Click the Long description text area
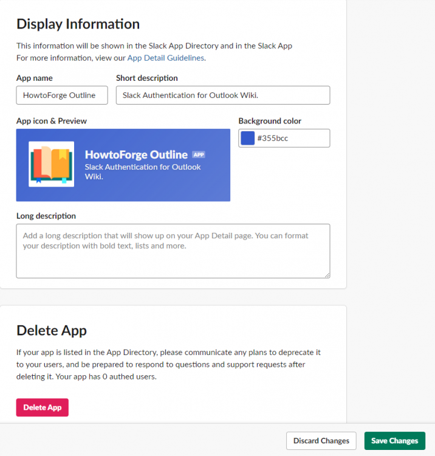Viewport: 435px width, 456px height. [x=173, y=251]
